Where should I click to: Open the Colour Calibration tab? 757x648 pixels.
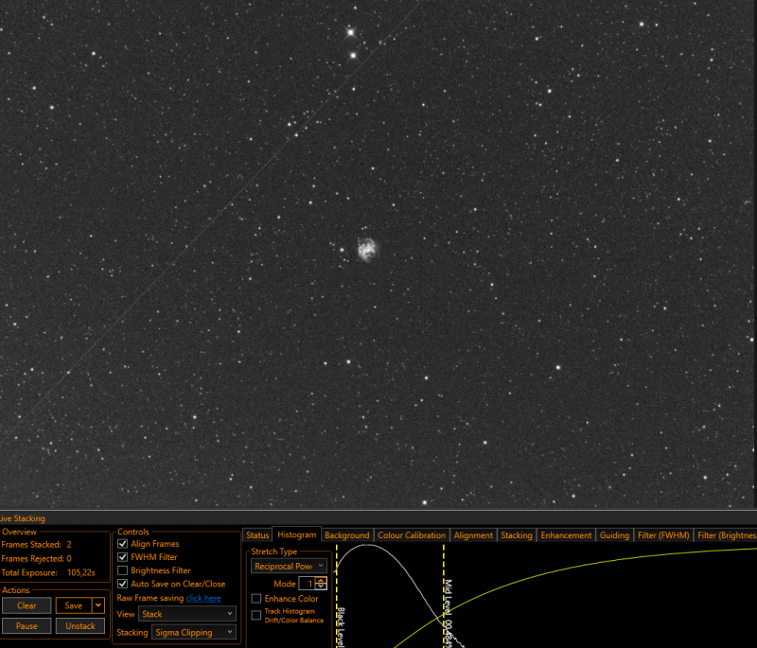[x=412, y=535]
